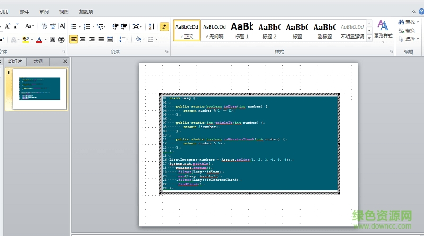
Task: Toggle show paragraph marks button
Action: tap(164, 26)
